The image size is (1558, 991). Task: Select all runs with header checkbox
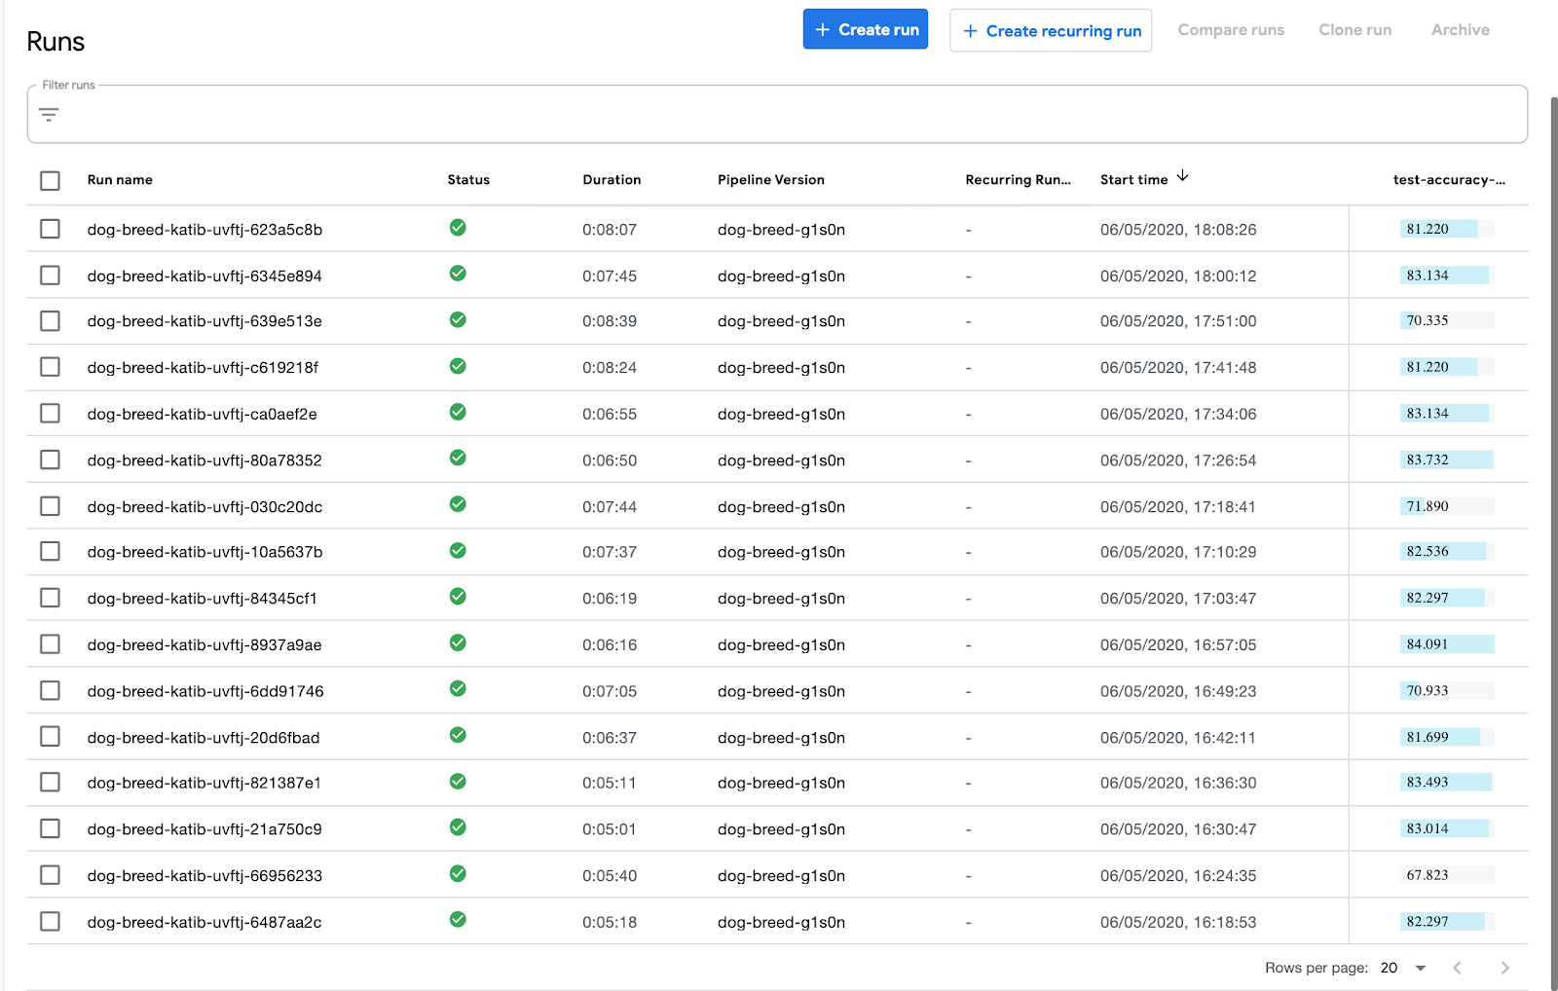pos(51,181)
